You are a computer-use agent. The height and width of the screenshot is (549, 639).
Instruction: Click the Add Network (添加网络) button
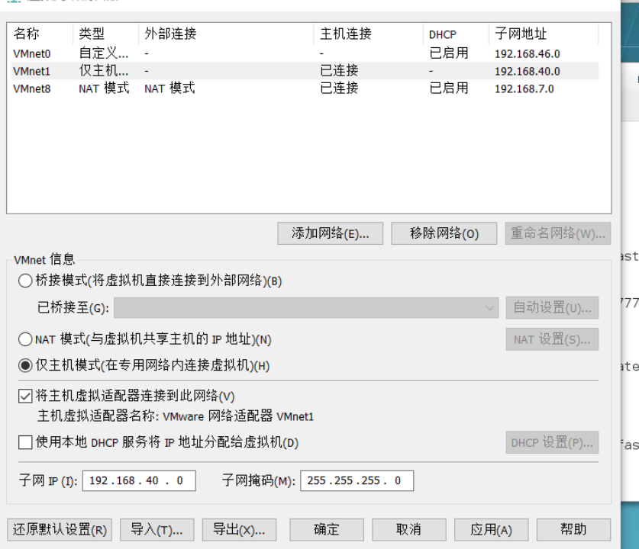330,233
